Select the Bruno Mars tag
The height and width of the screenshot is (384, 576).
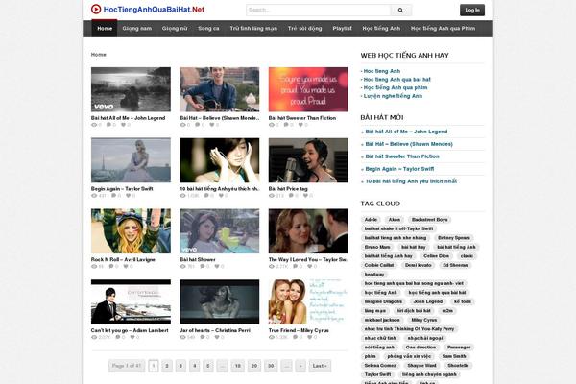pyautogui.click(x=377, y=247)
